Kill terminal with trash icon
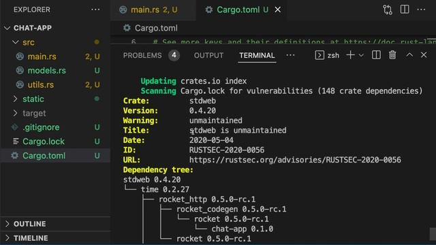The height and width of the screenshot is (245, 436). [x=392, y=55]
